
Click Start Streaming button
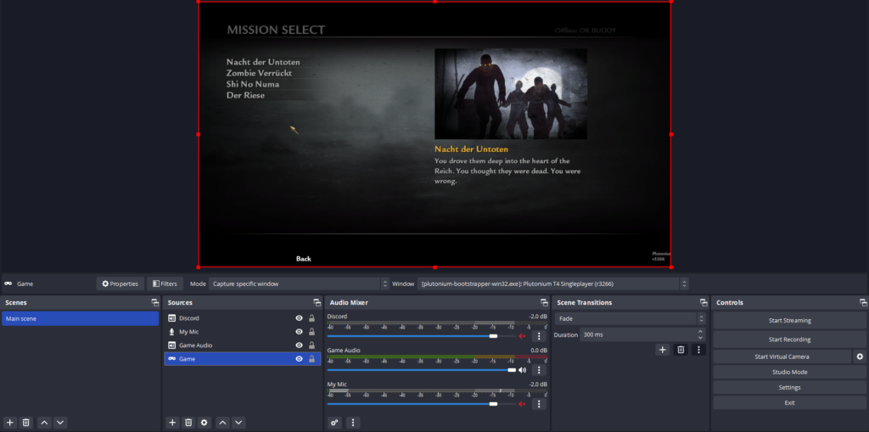coord(790,320)
